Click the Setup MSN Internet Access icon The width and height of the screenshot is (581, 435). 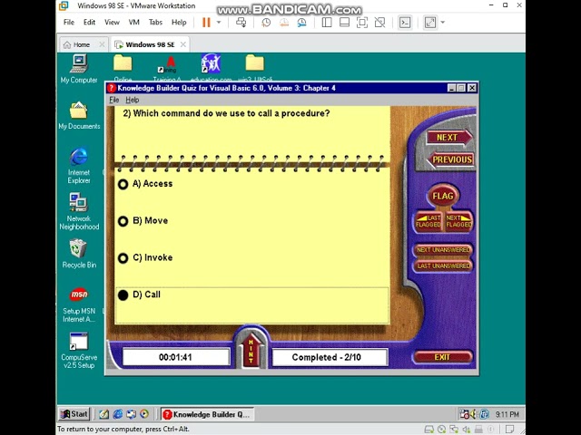coord(79,304)
